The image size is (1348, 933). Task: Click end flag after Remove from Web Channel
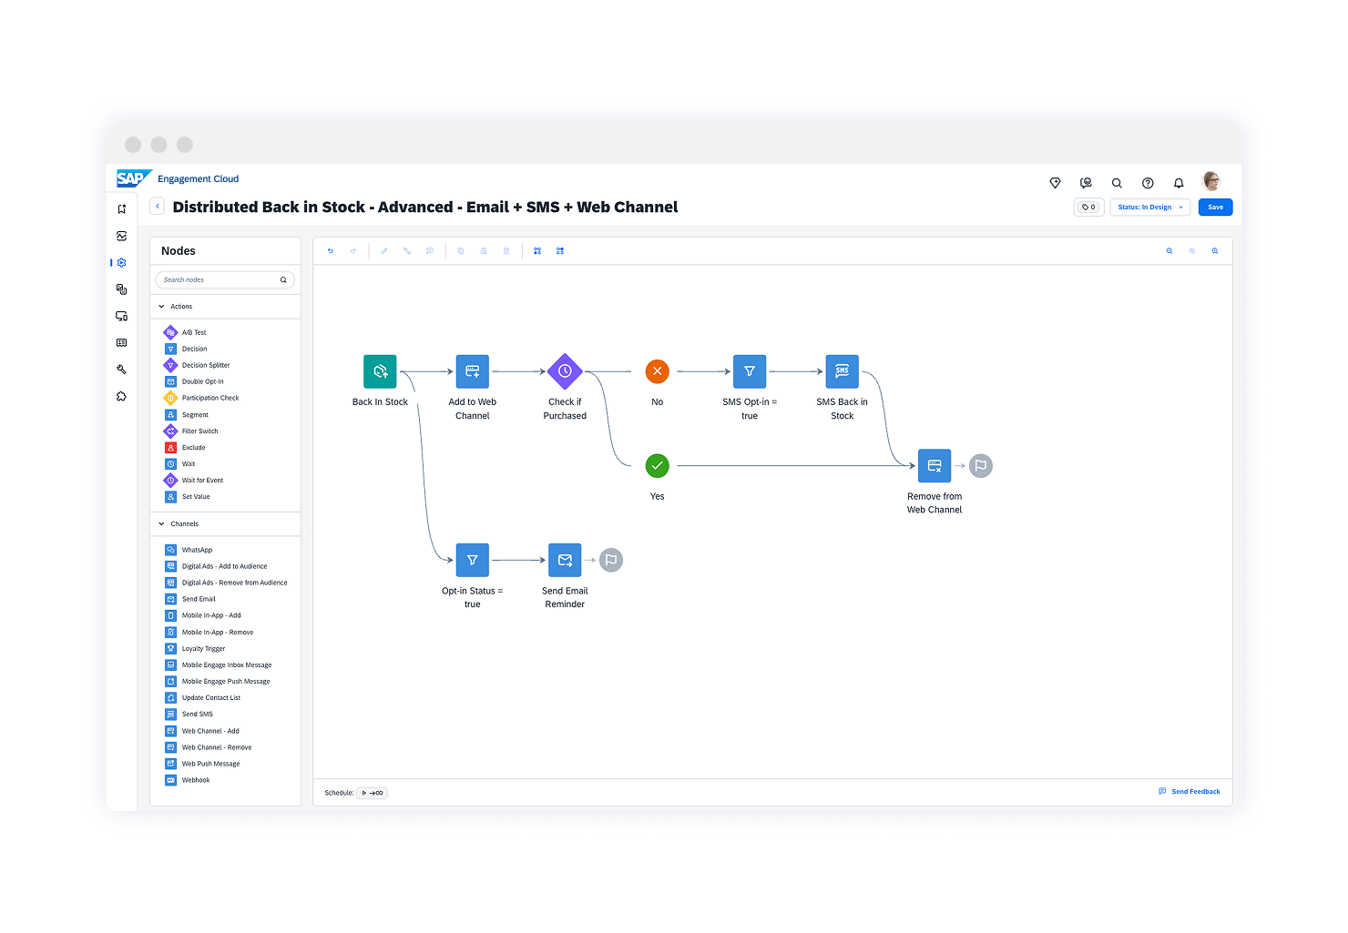point(981,466)
